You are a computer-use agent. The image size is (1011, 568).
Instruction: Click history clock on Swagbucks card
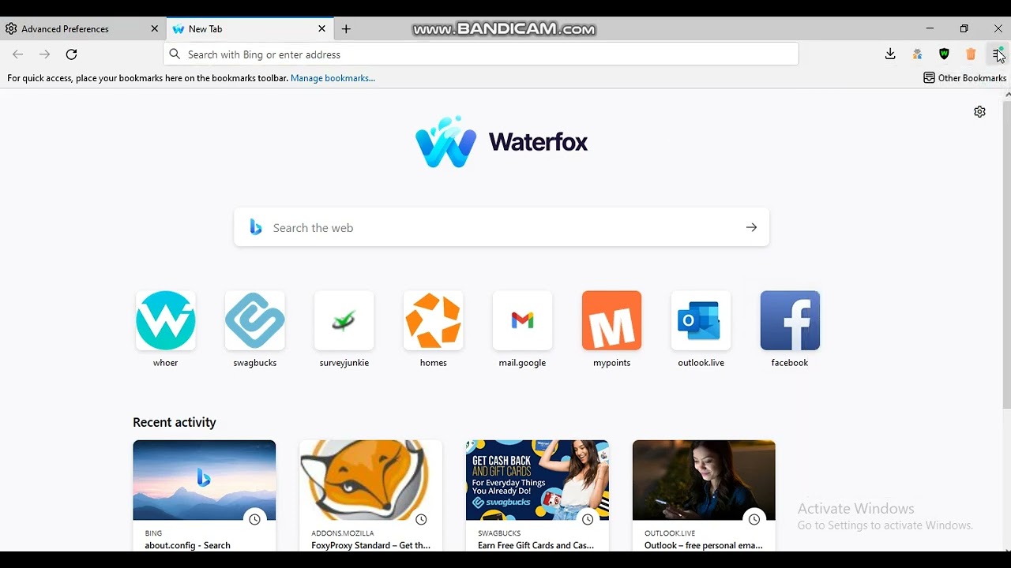[588, 519]
